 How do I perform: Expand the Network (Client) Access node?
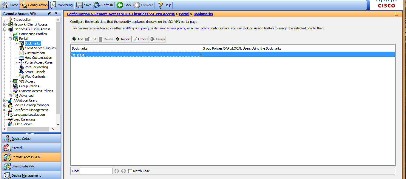[x=5, y=24]
